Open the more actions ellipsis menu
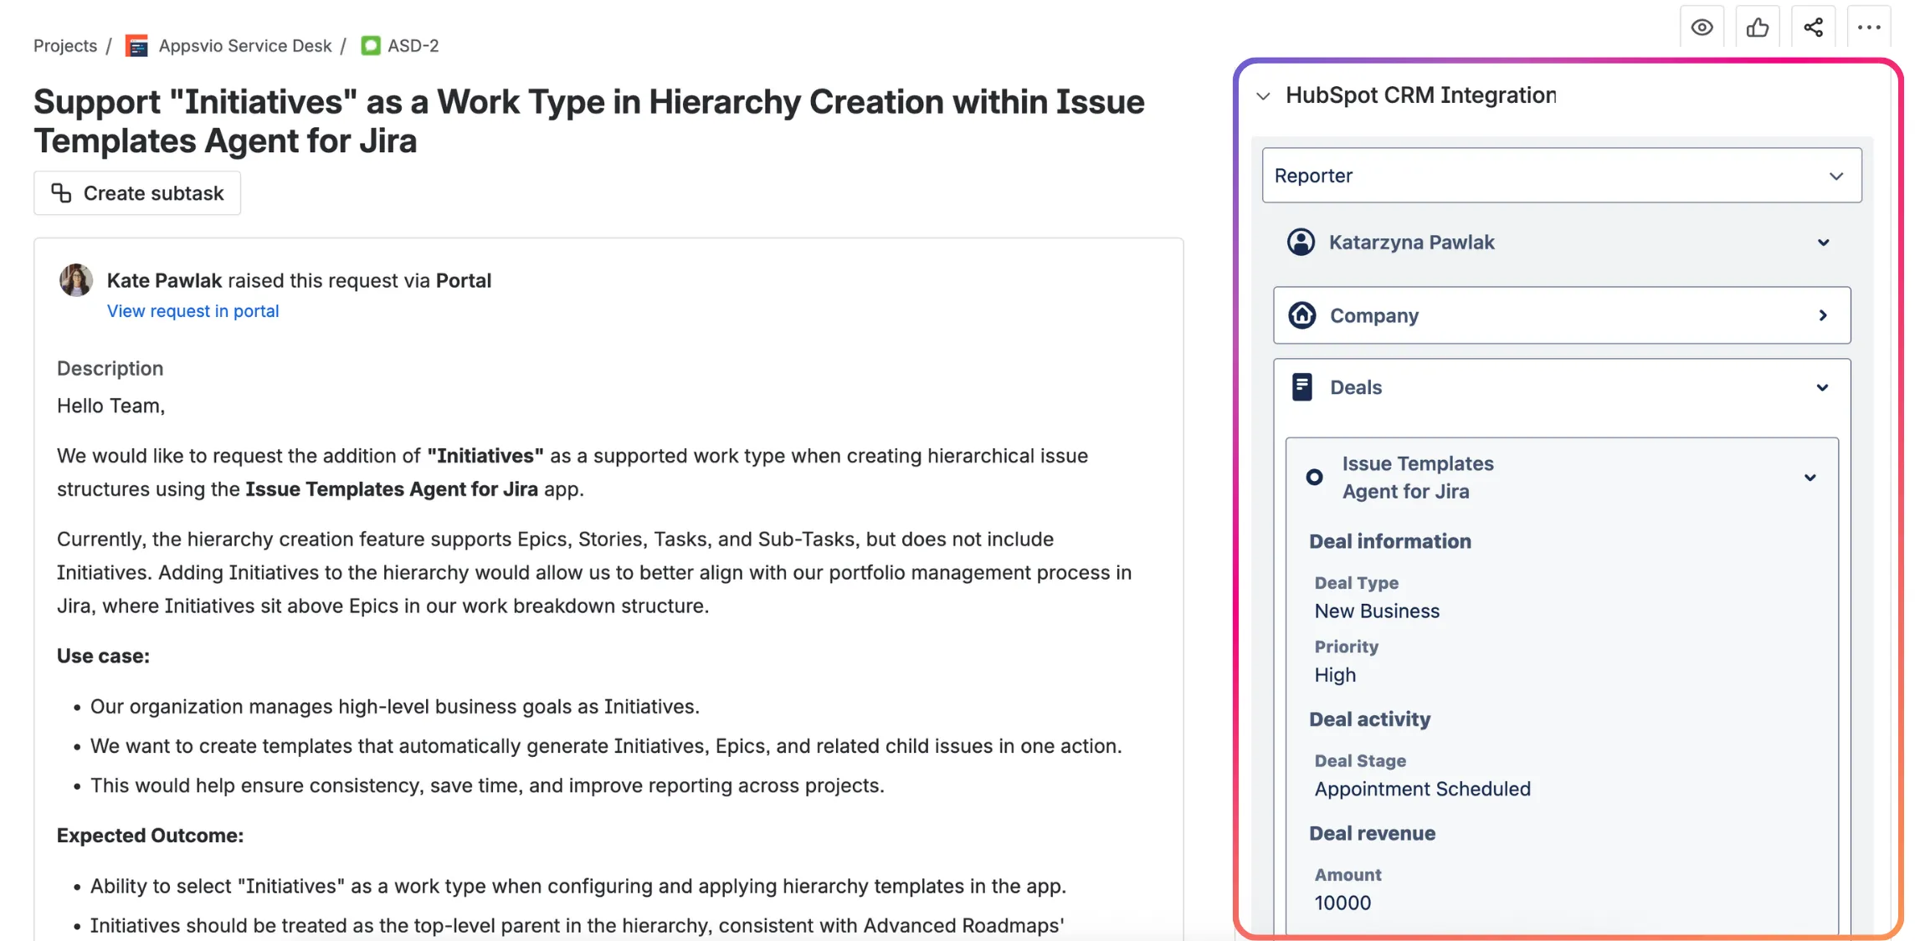This screenshot has height=941, width=1925. coord(1868,27)
